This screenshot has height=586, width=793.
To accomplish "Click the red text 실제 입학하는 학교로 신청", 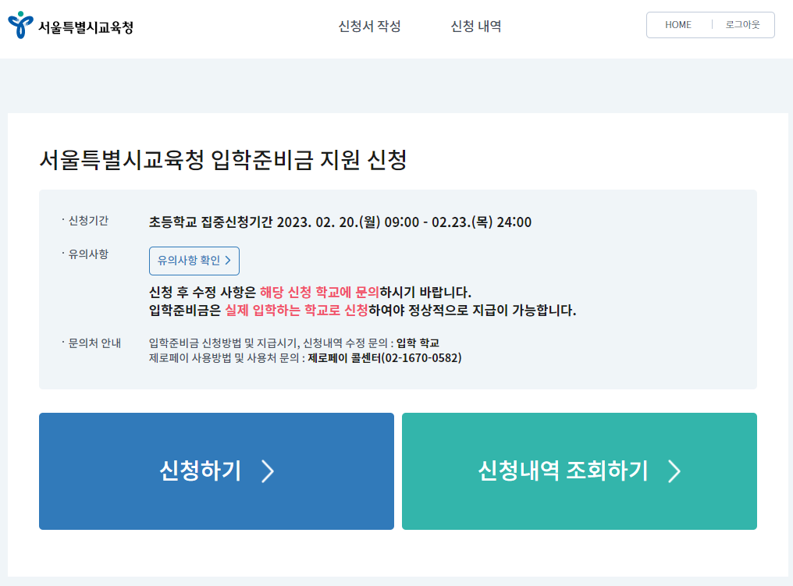I will tap(297, 310).
